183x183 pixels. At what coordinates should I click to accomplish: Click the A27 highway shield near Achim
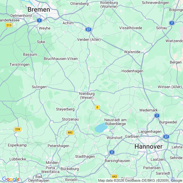click(x=88, y=29)
